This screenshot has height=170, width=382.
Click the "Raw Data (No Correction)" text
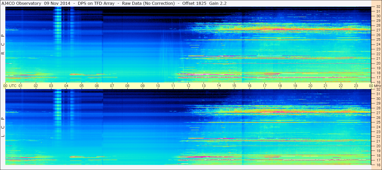(148, 4)
